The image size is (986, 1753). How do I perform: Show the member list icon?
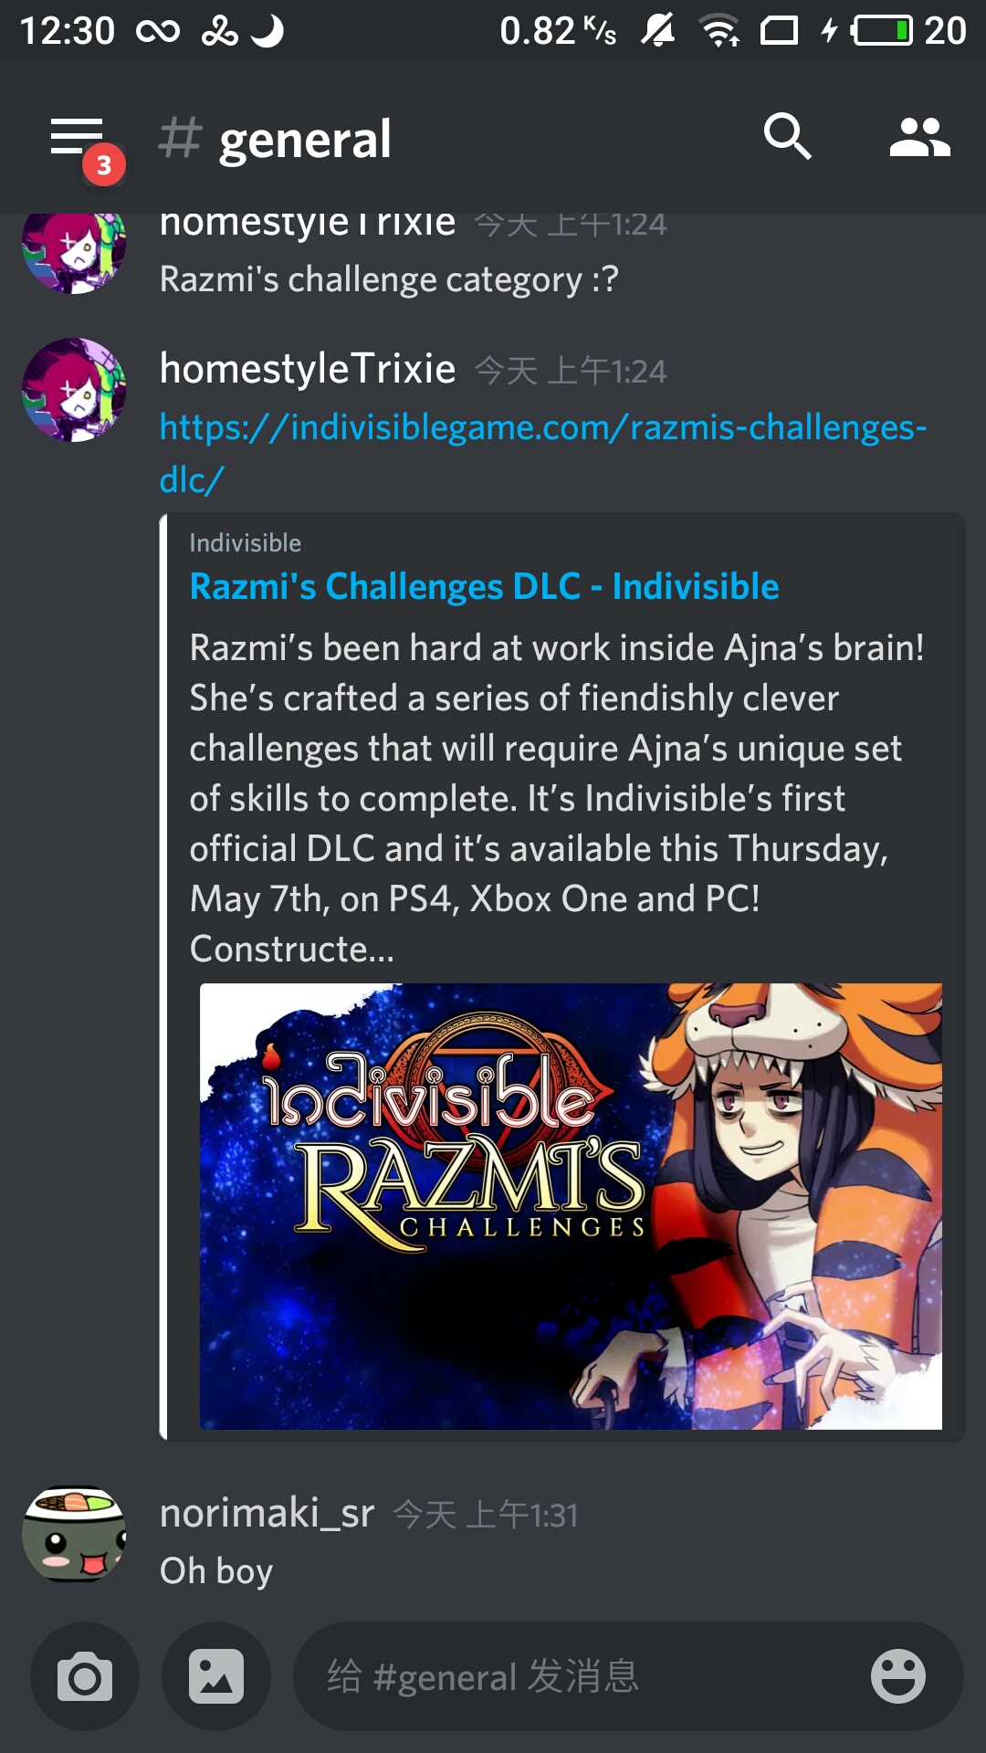(x=919, y=137)
